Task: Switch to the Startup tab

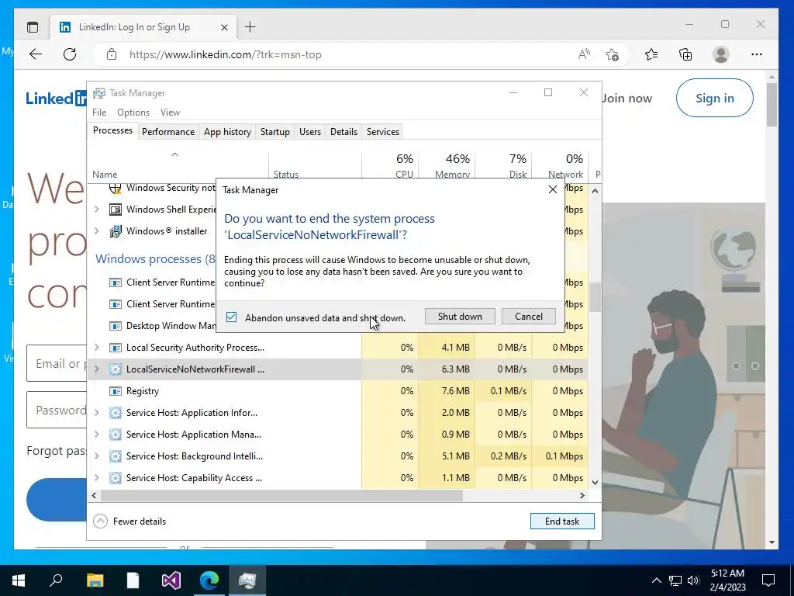Action: click(275, 132)
